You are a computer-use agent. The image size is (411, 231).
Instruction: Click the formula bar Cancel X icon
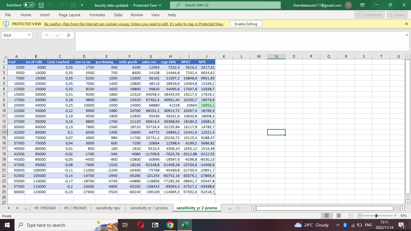(47, 35)
